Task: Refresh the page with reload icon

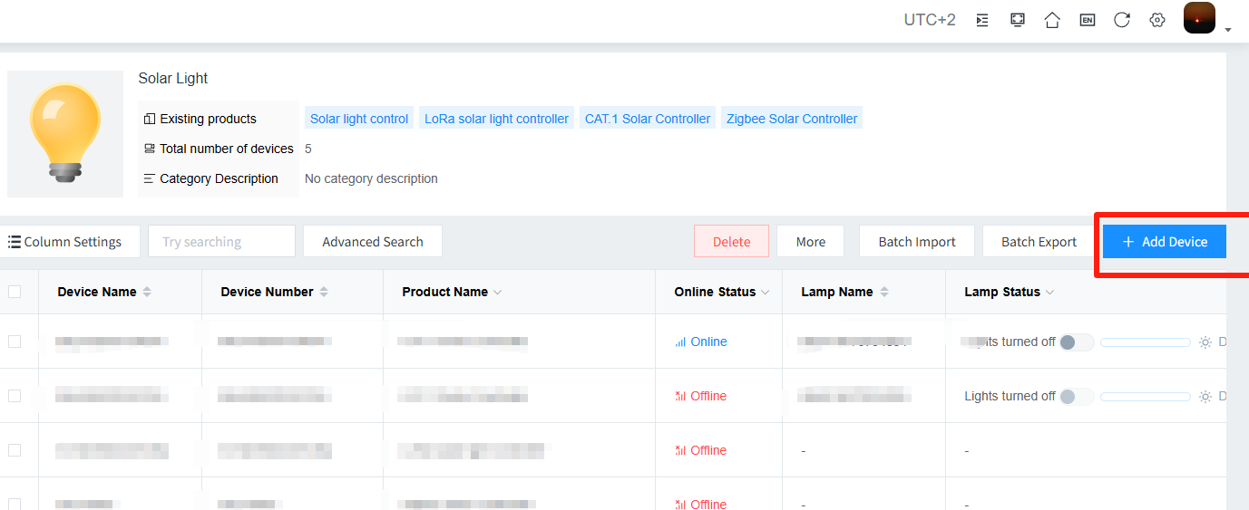Action: point(1122,20)
